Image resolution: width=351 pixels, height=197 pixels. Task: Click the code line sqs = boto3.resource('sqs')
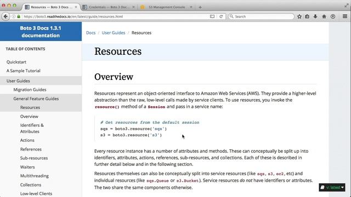133,129
